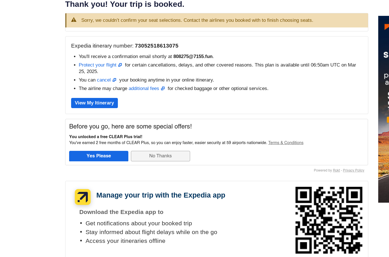Open the Protect your flight link

[97, 65]
